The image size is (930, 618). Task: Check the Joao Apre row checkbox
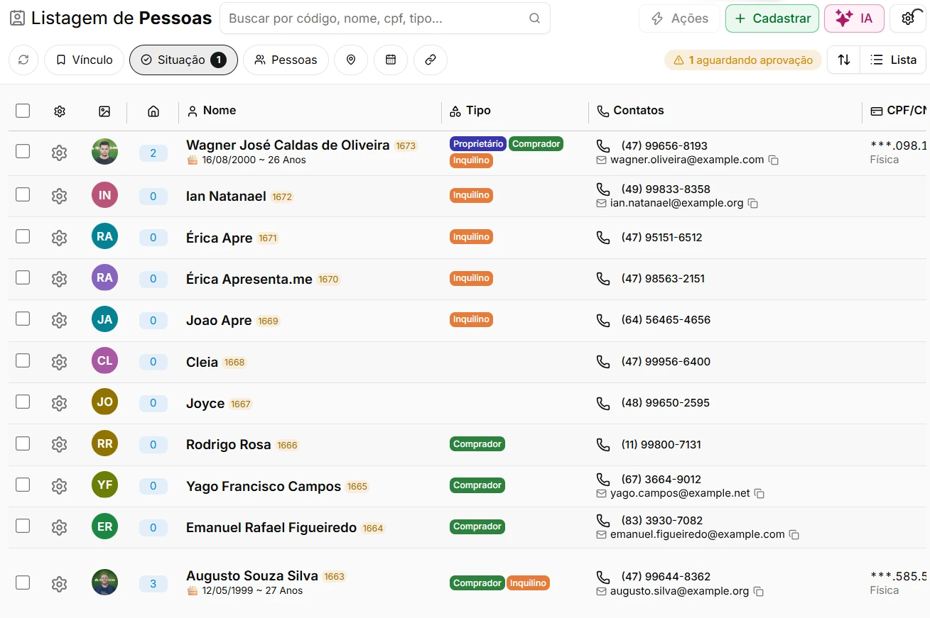pyautogui.click(x=23, y=319)
